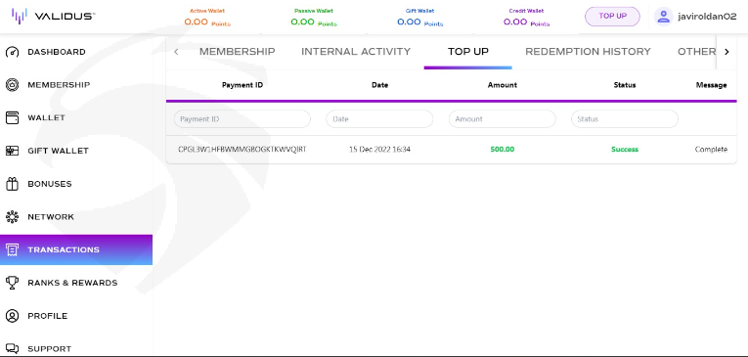Image resolution: width=748 pixels, height=357 pixels.
Task: Click the Success status cell
Action: pos(625,150)
